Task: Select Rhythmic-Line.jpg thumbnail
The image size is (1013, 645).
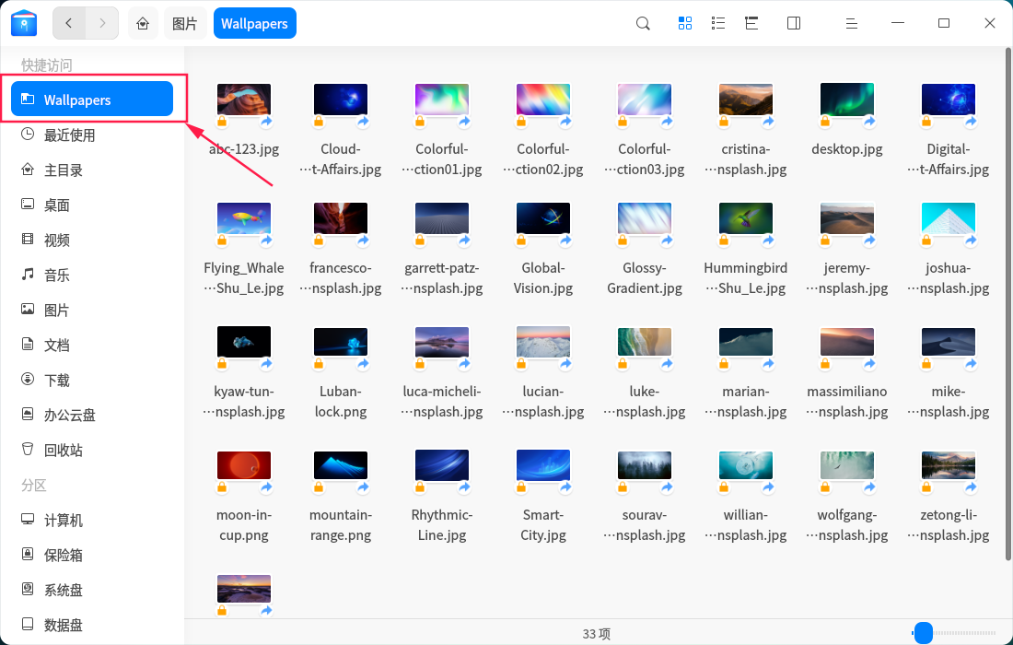Action: point(442,465)
